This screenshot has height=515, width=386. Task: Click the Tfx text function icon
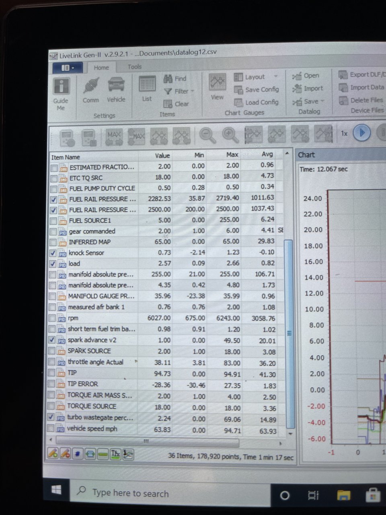click(115, 455)
